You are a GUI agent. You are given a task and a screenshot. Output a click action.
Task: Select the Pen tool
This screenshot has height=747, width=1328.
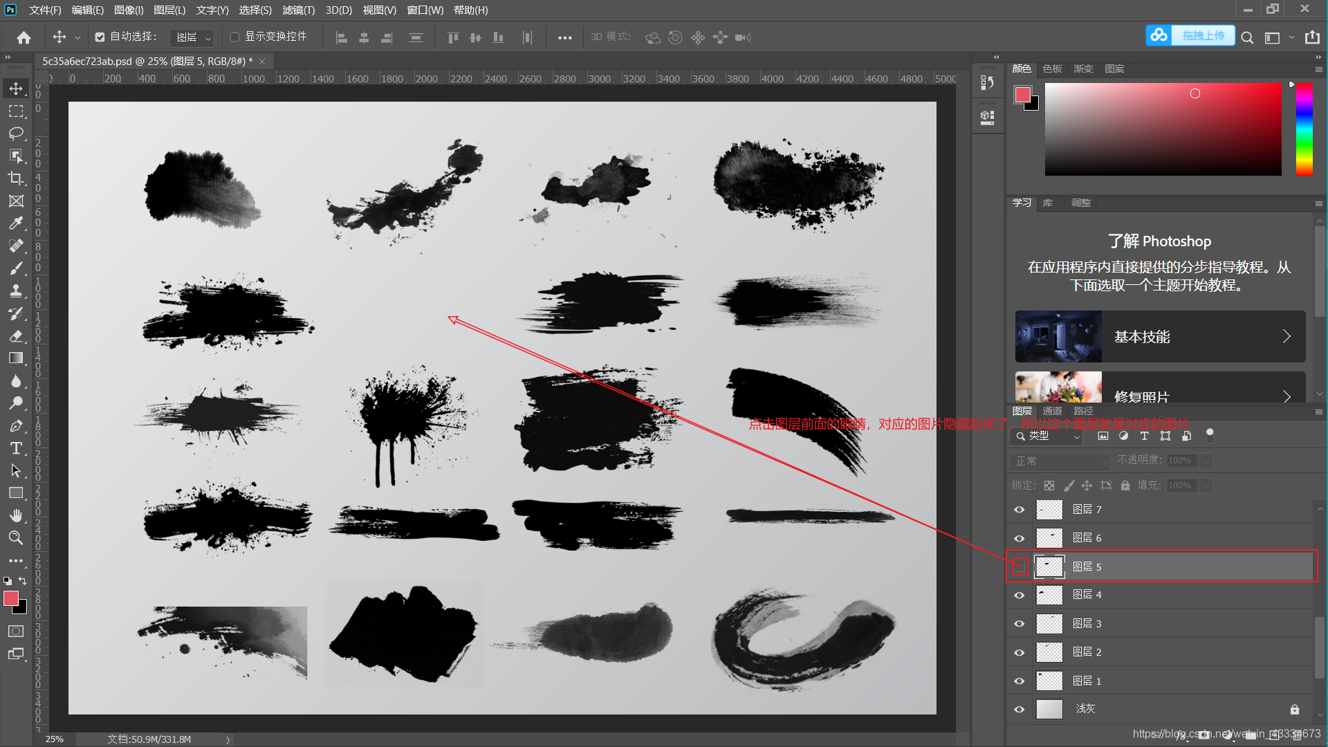[x=16, y=426]
